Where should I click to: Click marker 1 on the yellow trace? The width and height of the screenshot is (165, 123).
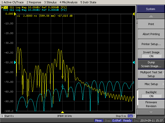[x=62, y=76]
